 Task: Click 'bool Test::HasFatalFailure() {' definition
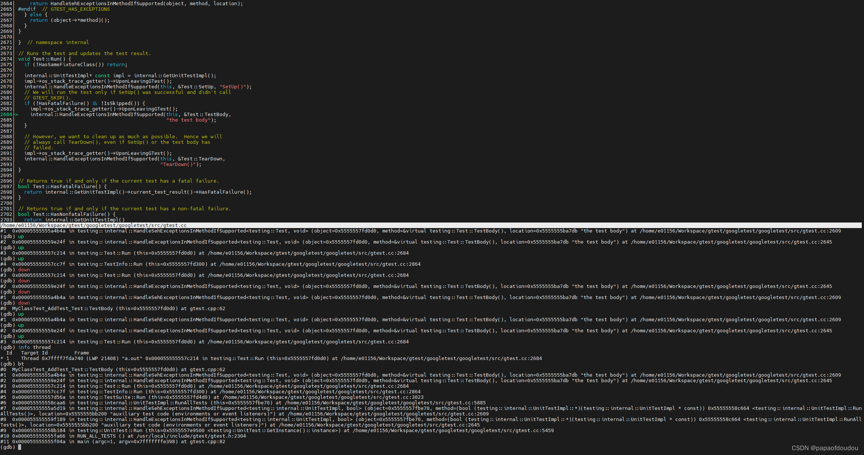63,187
